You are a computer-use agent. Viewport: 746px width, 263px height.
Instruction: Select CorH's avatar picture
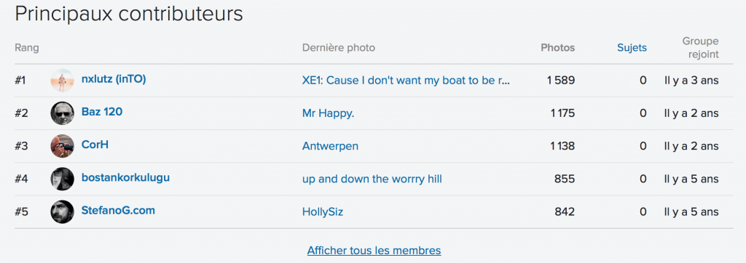(63, 146)
